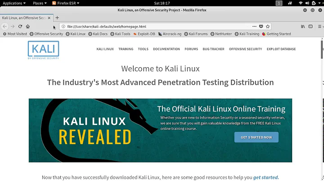This screenshot has width=324, height=181.
Task: Click FORUMS in site navigation
Action: click(191, 49)
